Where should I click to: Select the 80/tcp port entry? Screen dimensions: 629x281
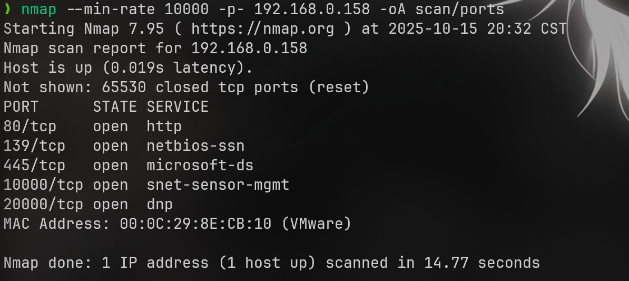click(30, 127)
